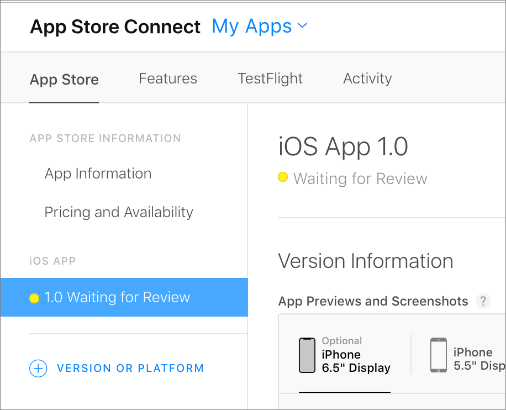Click the Version or Platform link
This screenshot has height=410, width=506.
point(130,369)
